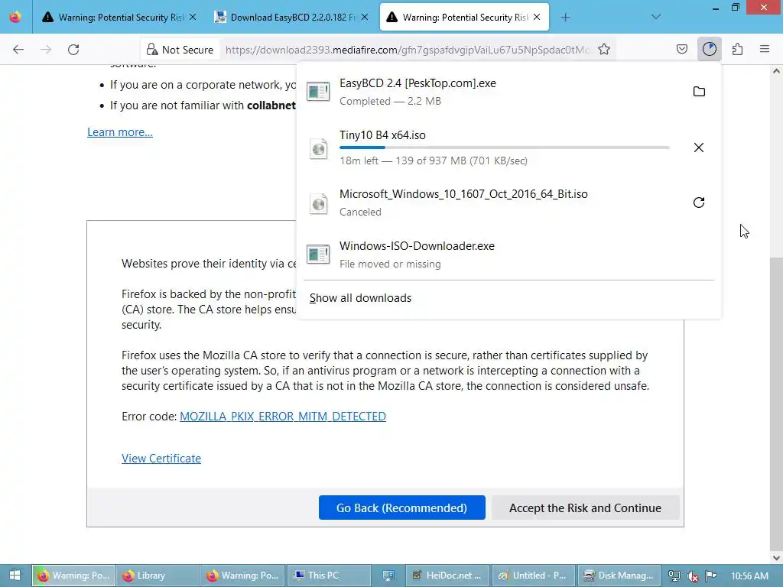Select the Windows-ISO-Downloader.exe entry

point(508,255)
